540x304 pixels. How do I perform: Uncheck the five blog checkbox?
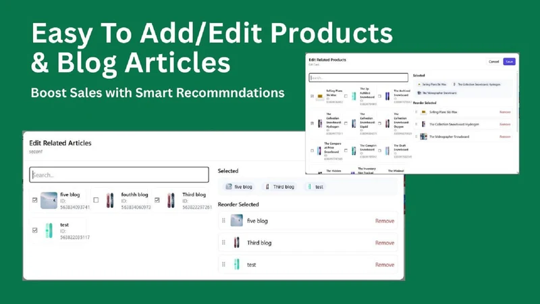[x=35, y=200]
